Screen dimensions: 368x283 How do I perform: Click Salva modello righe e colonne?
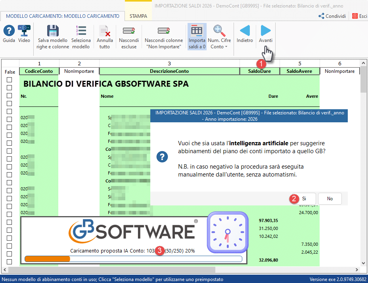(53, 37)
